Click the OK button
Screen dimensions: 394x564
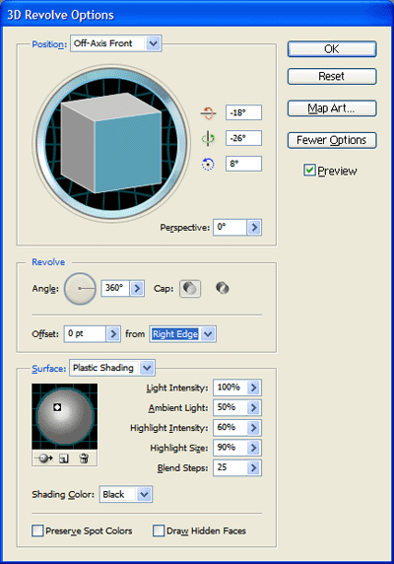(x=332, y=49)
